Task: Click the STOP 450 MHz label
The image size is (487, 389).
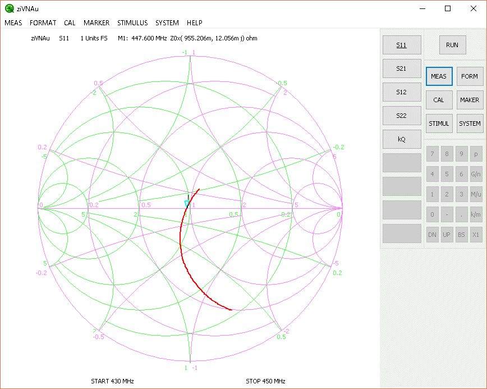Action: (x=265, y=381)
